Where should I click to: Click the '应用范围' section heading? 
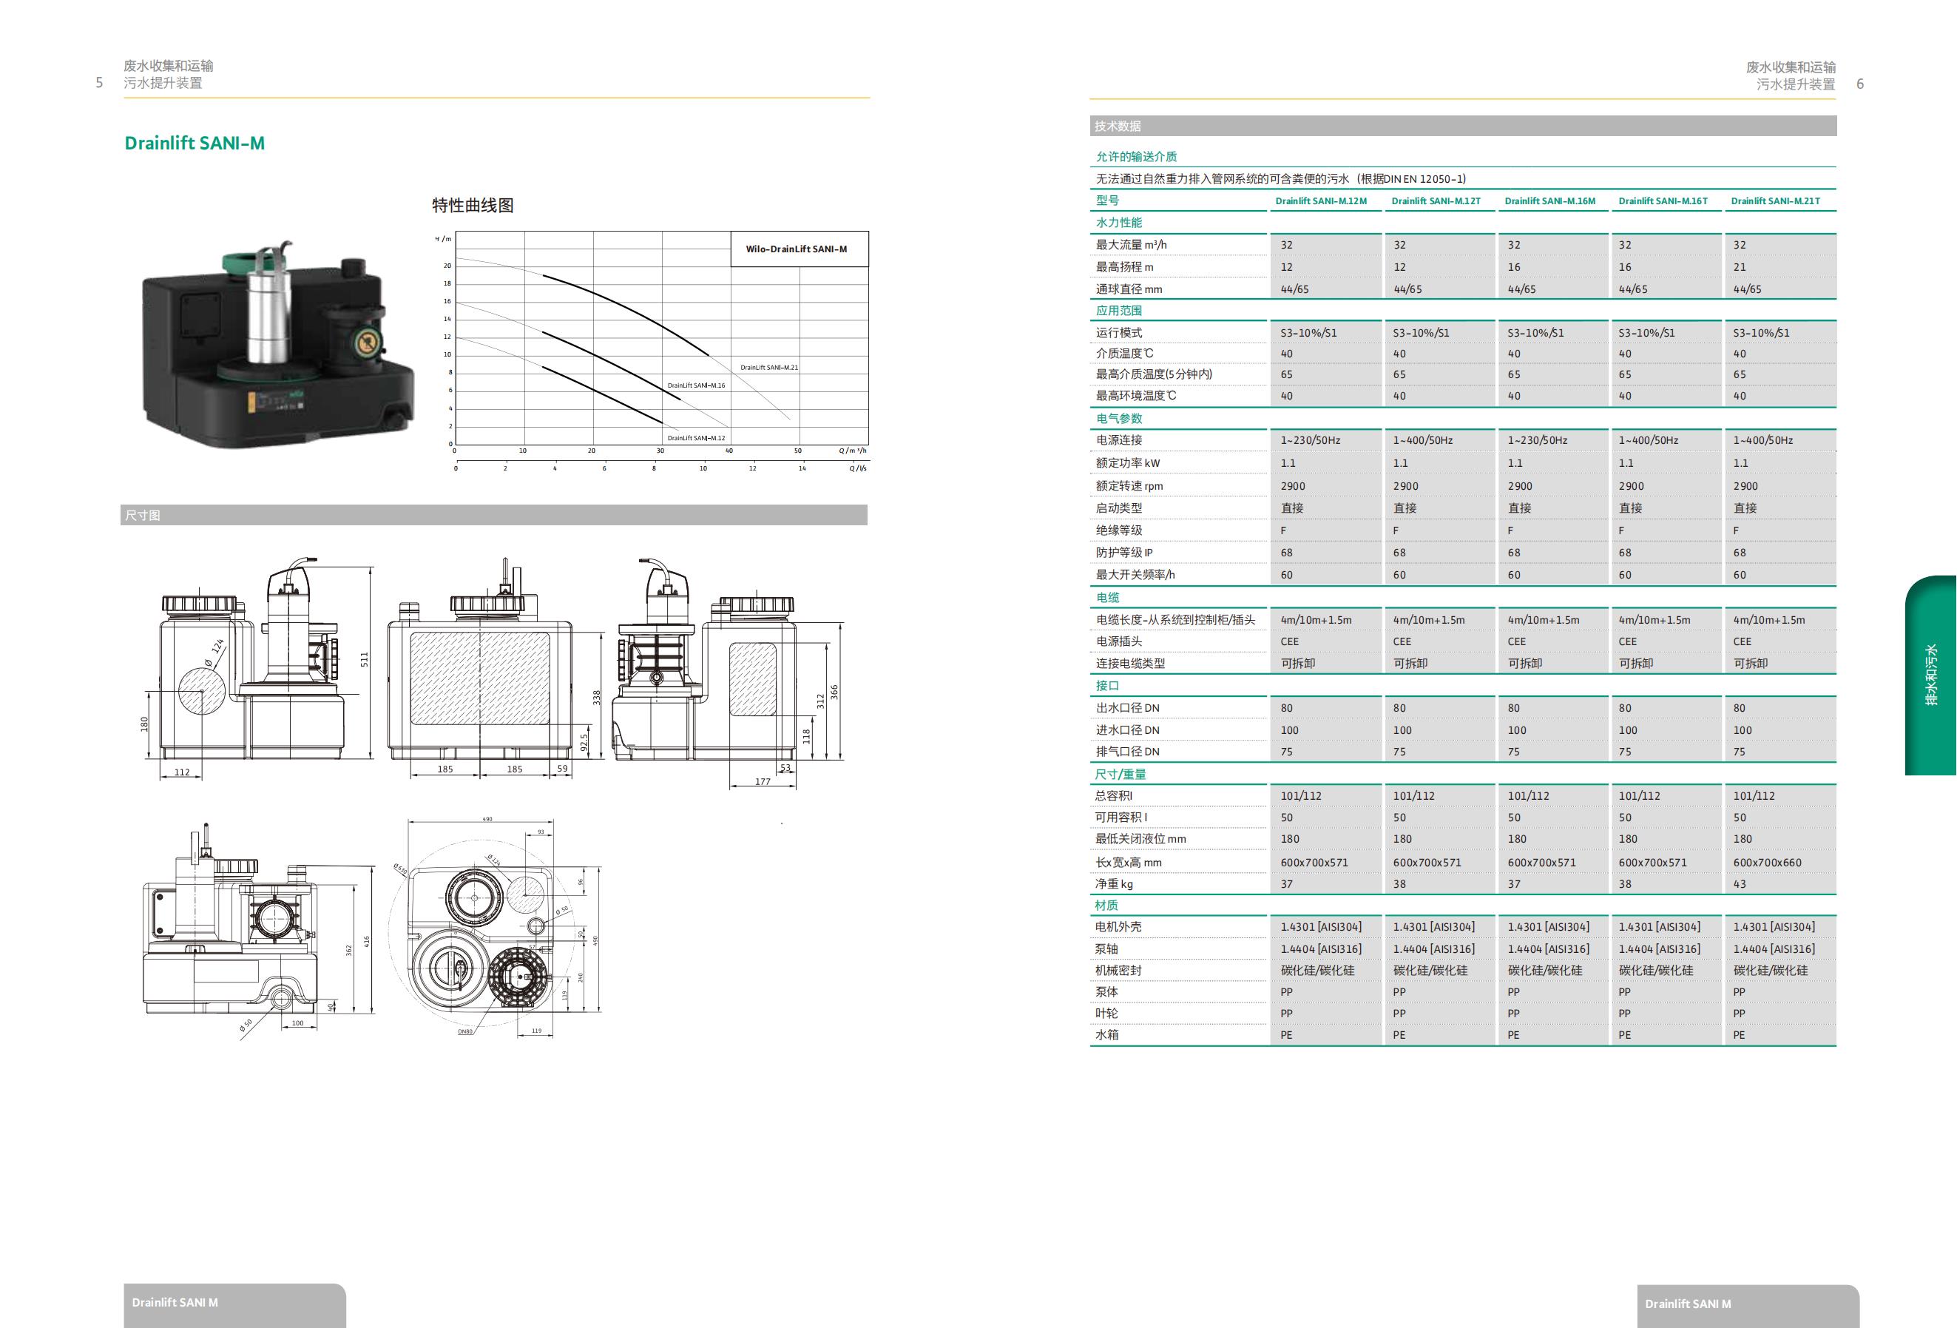[1118, 311]
